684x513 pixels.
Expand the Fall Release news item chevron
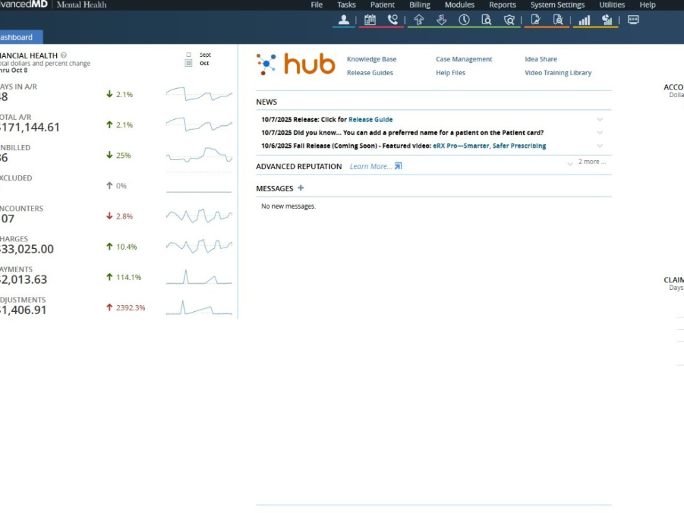point(600,146)
